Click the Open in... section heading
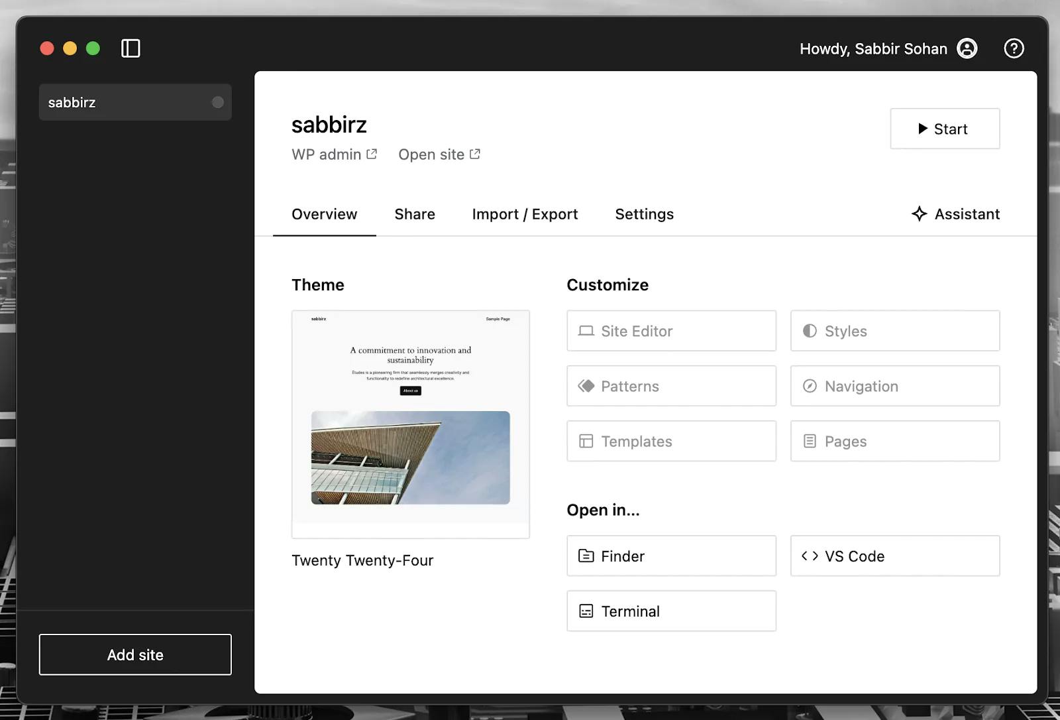This screenshot has height=720, width=1060. click(603, 510)
